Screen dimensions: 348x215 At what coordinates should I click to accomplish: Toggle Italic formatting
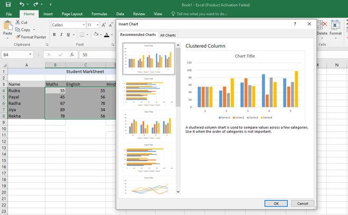coord(62,35)
